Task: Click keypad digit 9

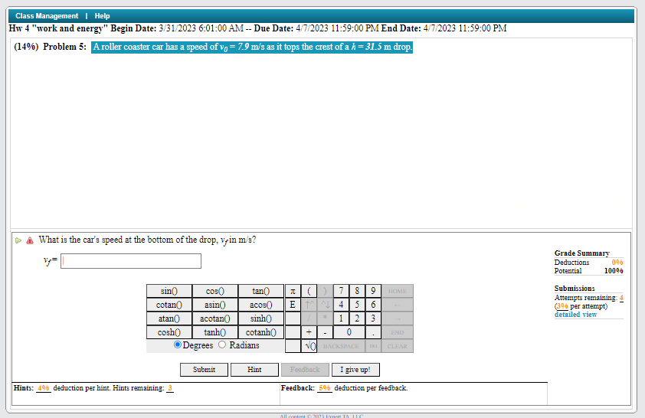Action: coord(373,291)
